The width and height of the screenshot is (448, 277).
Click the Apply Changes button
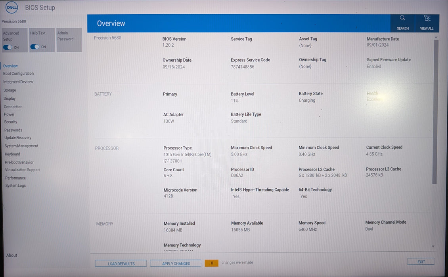pyautogui.click(x=176, y=264)
